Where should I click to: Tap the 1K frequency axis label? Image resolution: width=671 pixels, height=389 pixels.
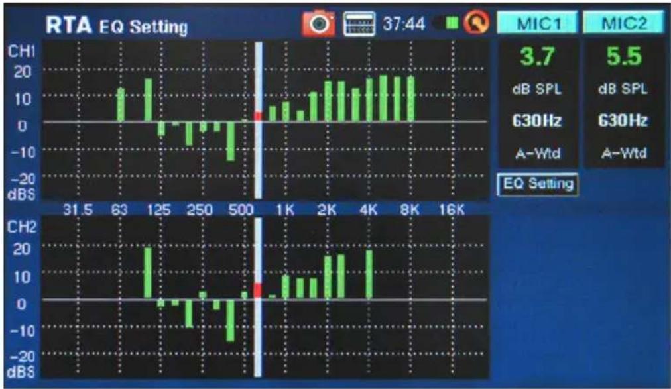[x=285, y=210]
